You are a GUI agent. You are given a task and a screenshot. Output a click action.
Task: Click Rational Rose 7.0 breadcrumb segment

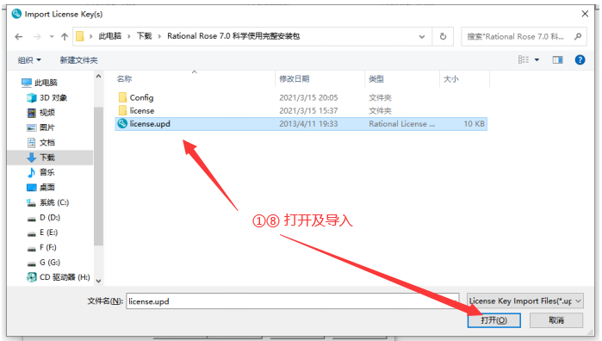233,36
